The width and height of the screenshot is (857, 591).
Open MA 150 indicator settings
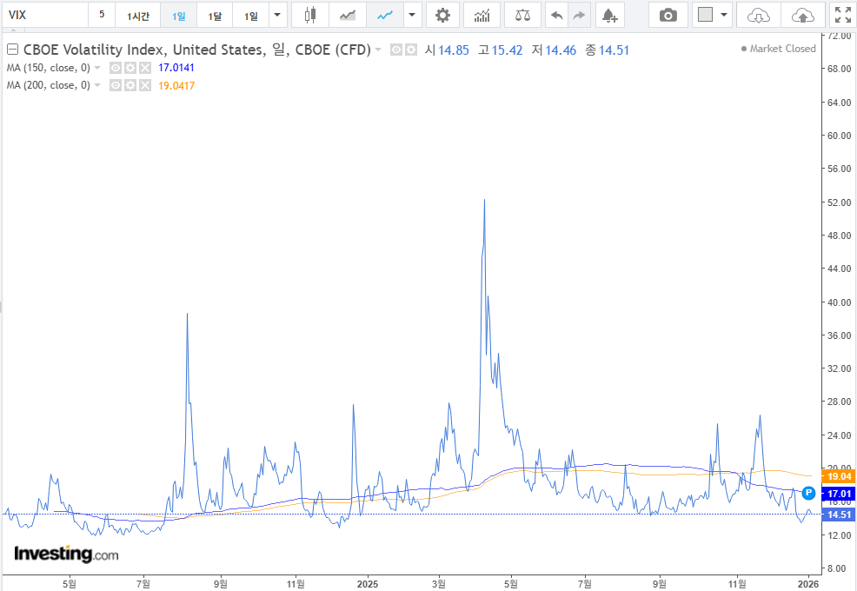click(x=130, y=68)
